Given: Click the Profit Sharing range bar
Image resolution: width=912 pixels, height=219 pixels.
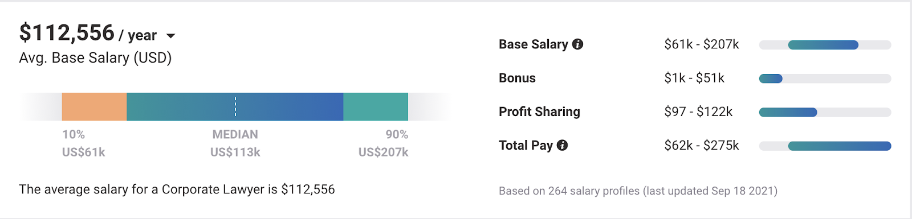Looking at the screenshot, I should pyautogui.click(x=825, y=112).
